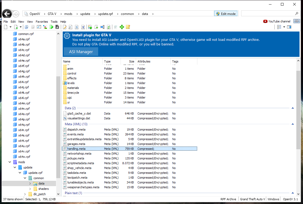Image resolution: width=303 pixels, height=204 pixels.
Task: Expand the dlc_patch tree node
Action: click(25, 194)
